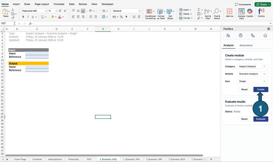Image resolution: width=273 pixels, height=162 pixels.
Task: Click the phone contact icon in Fontics
Action: [253, 36]
